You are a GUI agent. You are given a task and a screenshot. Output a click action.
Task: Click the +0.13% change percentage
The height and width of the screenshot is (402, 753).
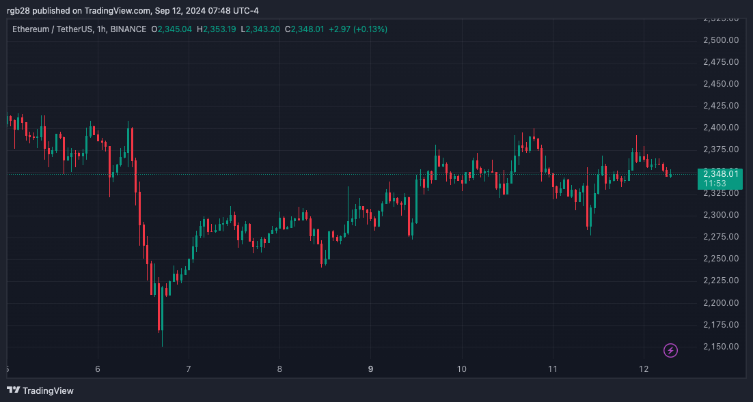pyautogui.click(x=369, y=29)
